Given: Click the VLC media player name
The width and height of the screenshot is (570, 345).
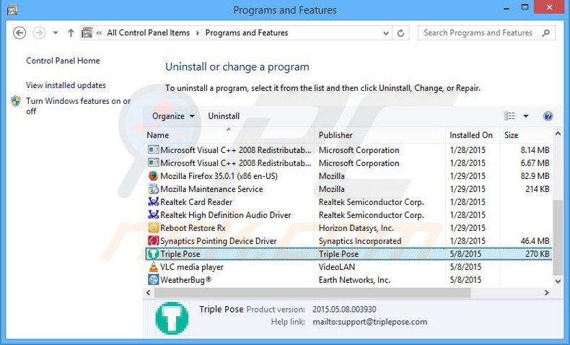Looking at the screenshot, I should click(x=192, y=267).
